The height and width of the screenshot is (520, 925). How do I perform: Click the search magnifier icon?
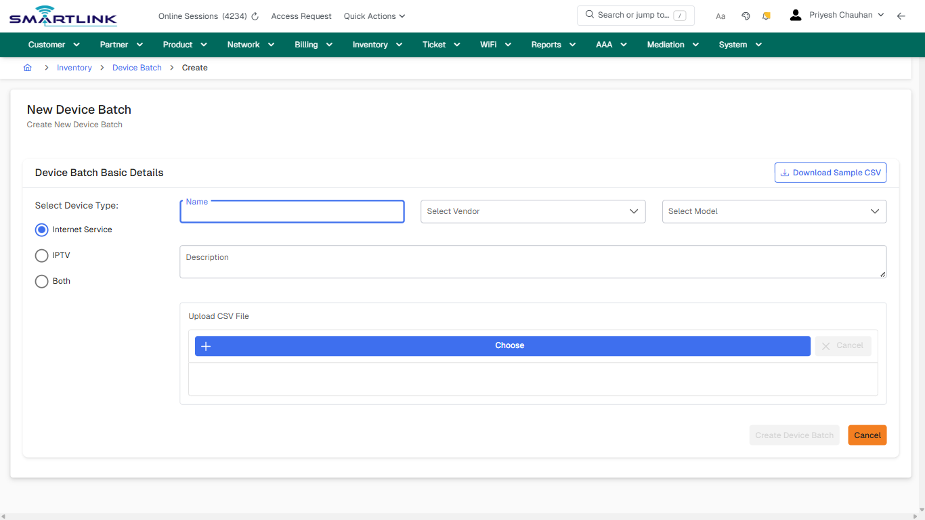(589, 14)
